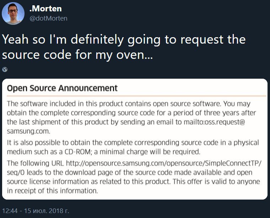Screen dimensions: 270x218
Task: Click the 'Open Source Announcement' heading
Action: click(62, 88)
